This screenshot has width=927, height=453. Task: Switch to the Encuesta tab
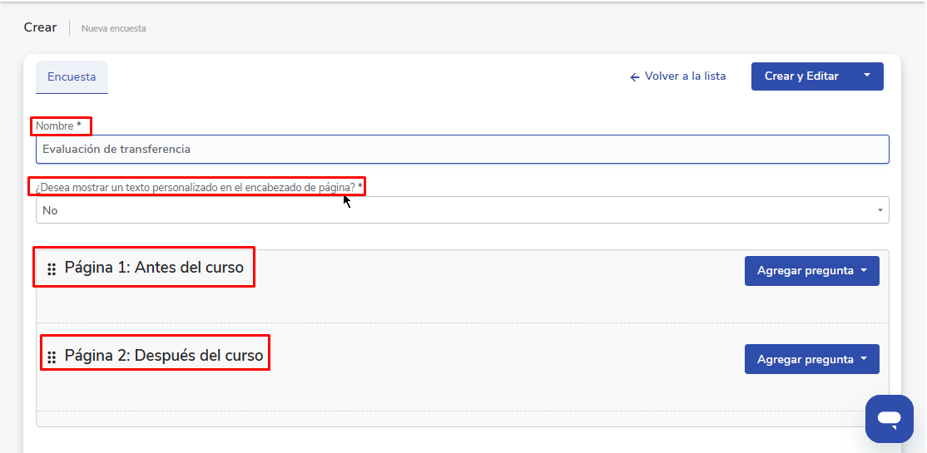click(x=72, y=77)
